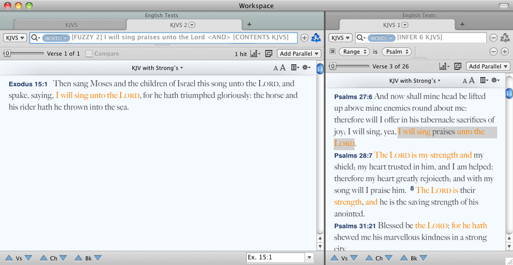513x265 pixels.
Task: Click the 'Ex. 15:1' verse reference field
Action: (x=275, y=258)
